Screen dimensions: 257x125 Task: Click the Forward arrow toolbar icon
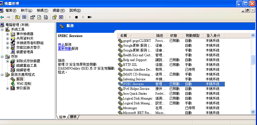(x=8, y=17)
